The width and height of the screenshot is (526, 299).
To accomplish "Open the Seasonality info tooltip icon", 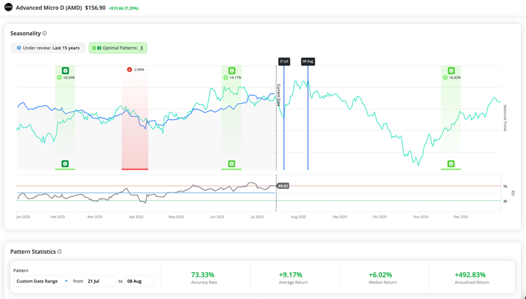I will 44,33.
